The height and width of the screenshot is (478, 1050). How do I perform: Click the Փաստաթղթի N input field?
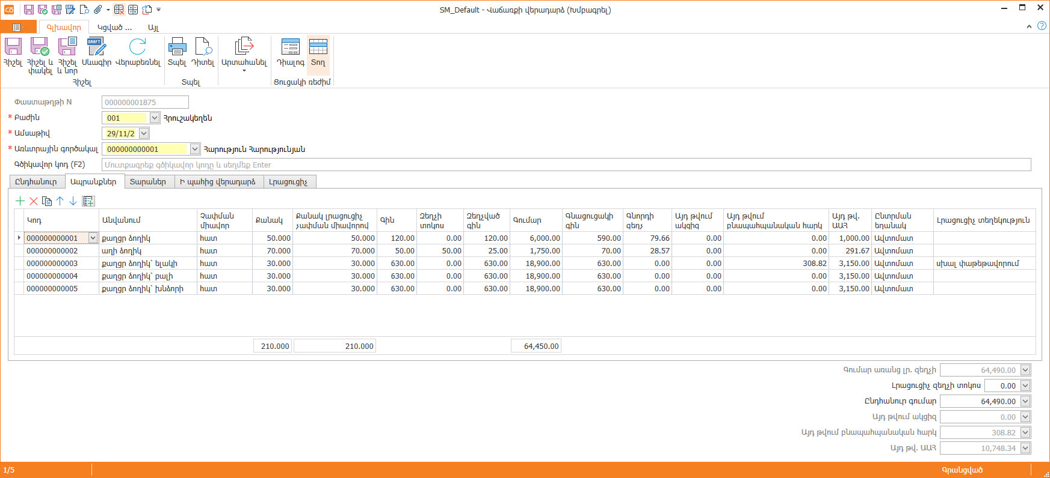(145, 102)
